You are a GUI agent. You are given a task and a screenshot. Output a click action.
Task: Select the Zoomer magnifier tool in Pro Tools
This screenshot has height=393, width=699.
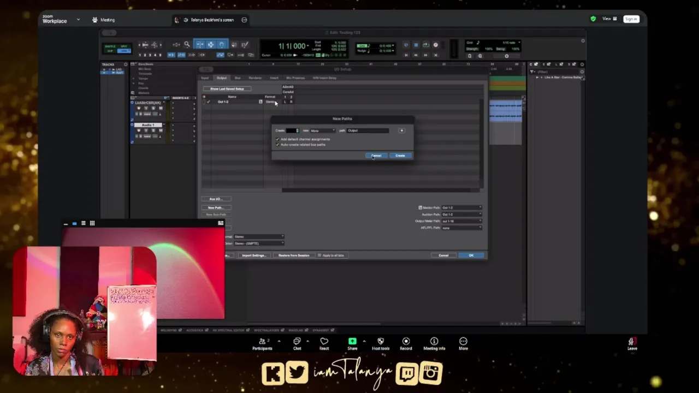click(187, 45)
